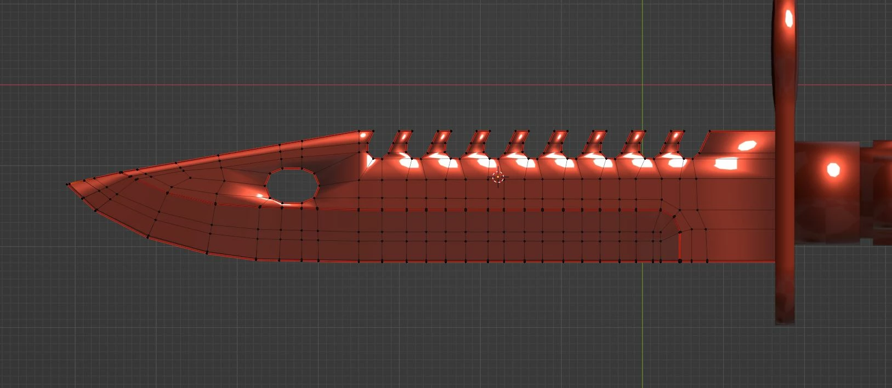Click the 3D cursor crosshair on the blade
This screenshot has height=388, width=892.
(x=498, y=177)
